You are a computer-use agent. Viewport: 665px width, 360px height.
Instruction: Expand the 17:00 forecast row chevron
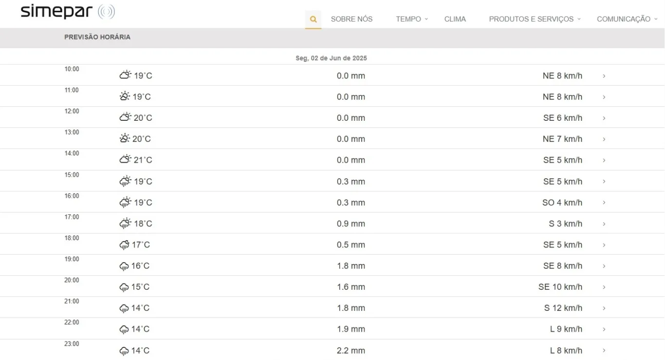(x=604, y=224)
